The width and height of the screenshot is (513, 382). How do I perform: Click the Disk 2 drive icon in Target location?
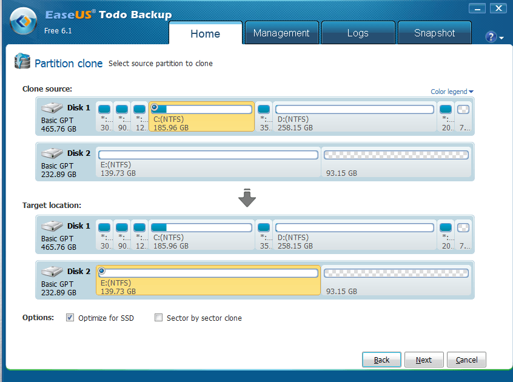pyautogui.click(x=52, y=271)
